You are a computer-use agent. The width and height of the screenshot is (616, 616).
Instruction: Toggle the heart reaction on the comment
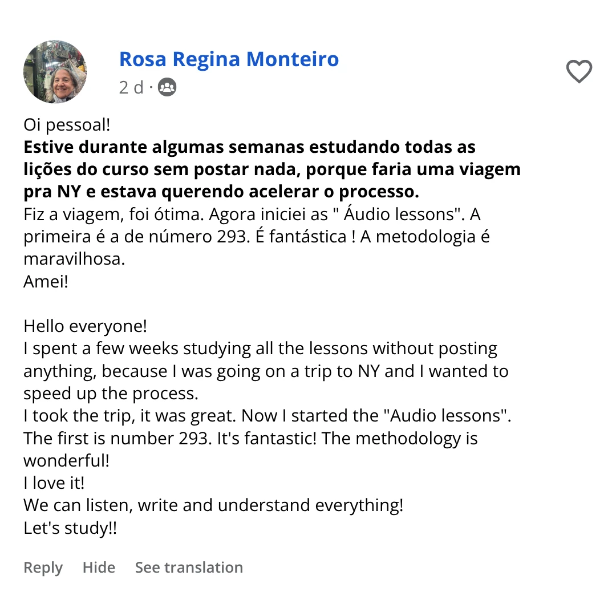[579, 72]
